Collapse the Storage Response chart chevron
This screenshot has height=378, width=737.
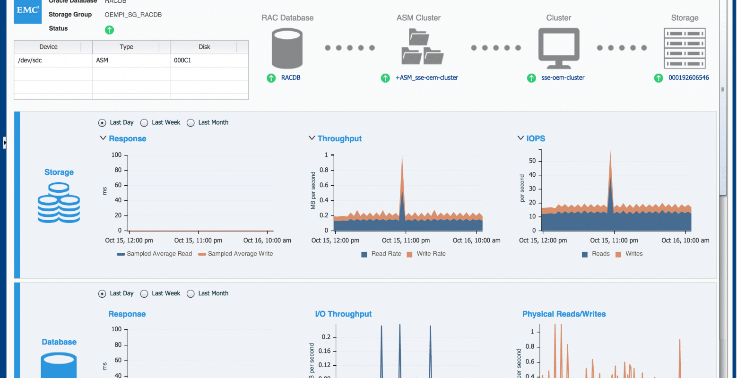[103, 138]
